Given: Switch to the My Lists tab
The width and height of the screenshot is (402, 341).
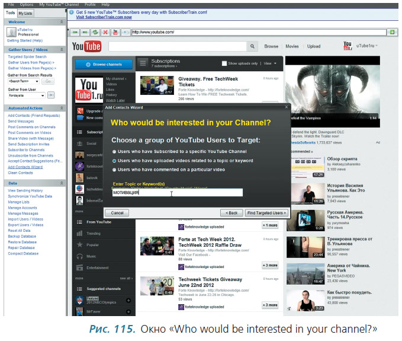Looking at the screenshot, I should tap(25, 12).
